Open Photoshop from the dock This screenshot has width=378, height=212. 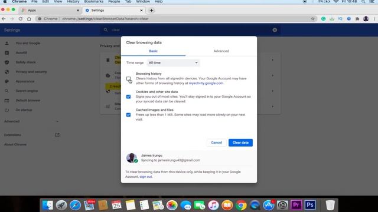310,205
